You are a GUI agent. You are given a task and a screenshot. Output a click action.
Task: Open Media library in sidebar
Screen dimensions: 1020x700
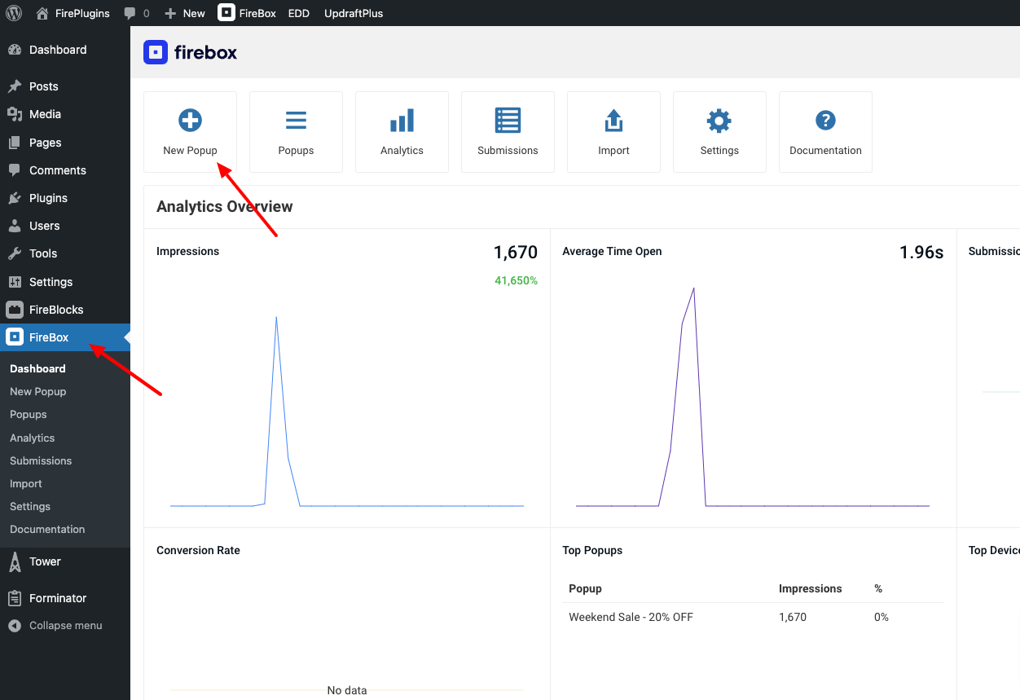click(x=65, y=114)
